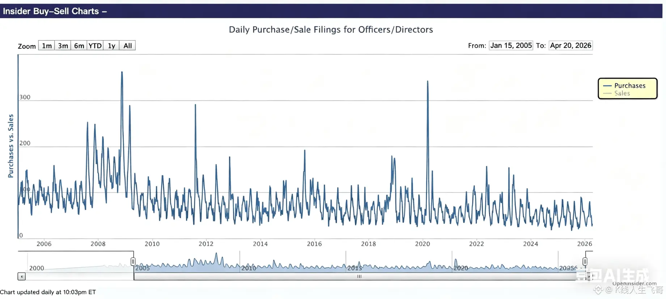Click the chart title 'Daily Purchase/Sale Filings for Officers/Directors'
The height and width of the screenshot is (299, 666).
(331, 30)
